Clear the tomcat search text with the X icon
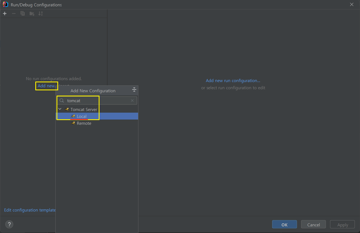This screenshot has height=233, width=360. tap(132, 101)
